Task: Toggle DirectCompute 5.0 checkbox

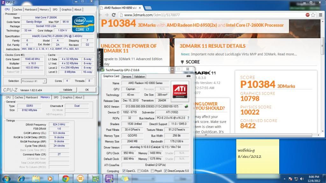Action: pos(166,171)
